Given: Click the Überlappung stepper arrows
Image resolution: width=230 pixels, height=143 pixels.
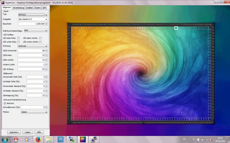Looking at the screenshot, I should (46, 95).
